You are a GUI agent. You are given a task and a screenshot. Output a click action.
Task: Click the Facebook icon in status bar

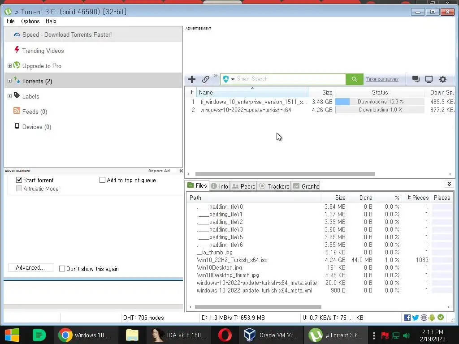pyautogui.click(x=407, y=318)
